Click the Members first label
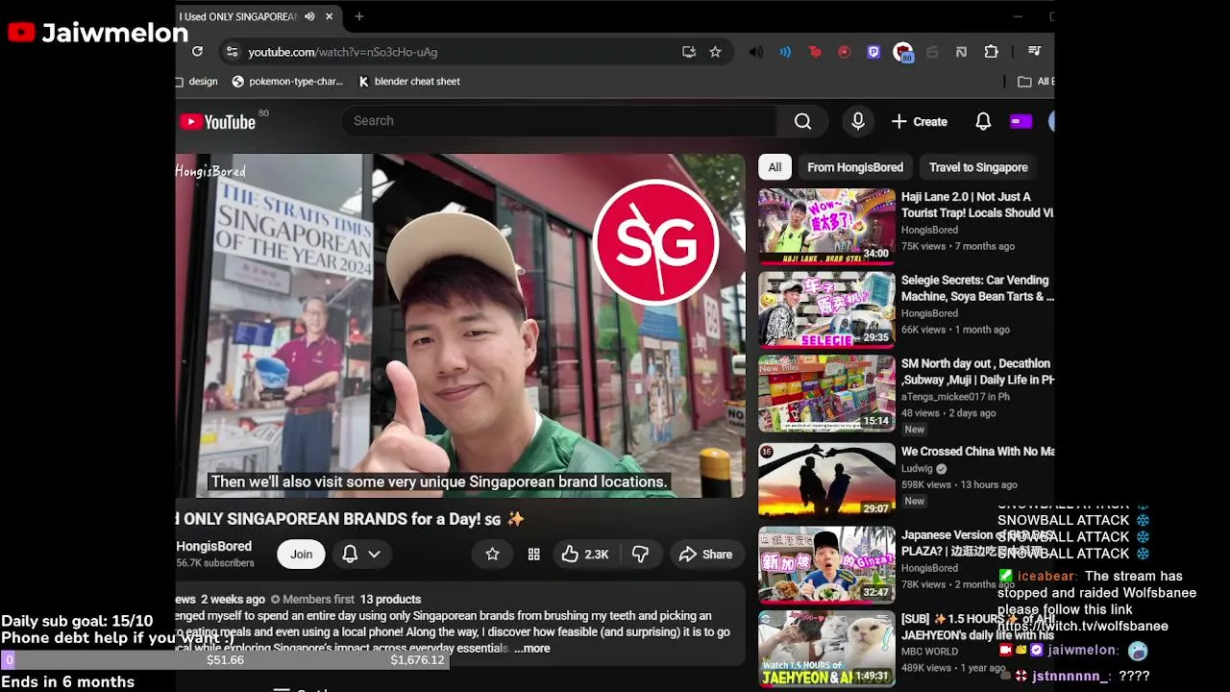This screenshot has height=692, width=1230. (312, 600)
